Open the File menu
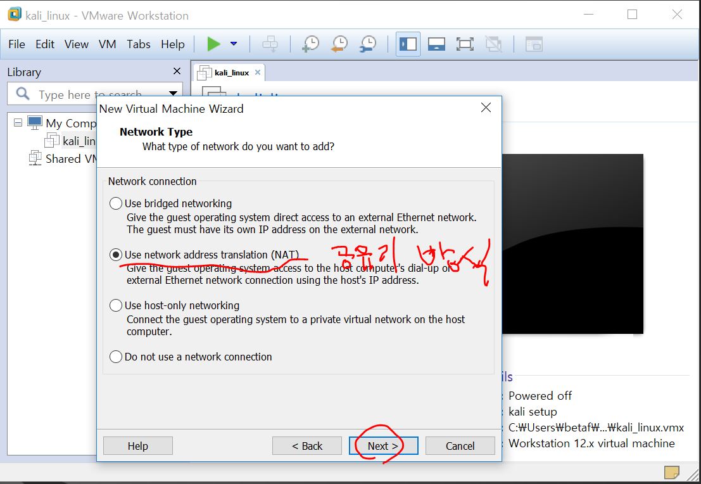 click(x=16, y=44)
